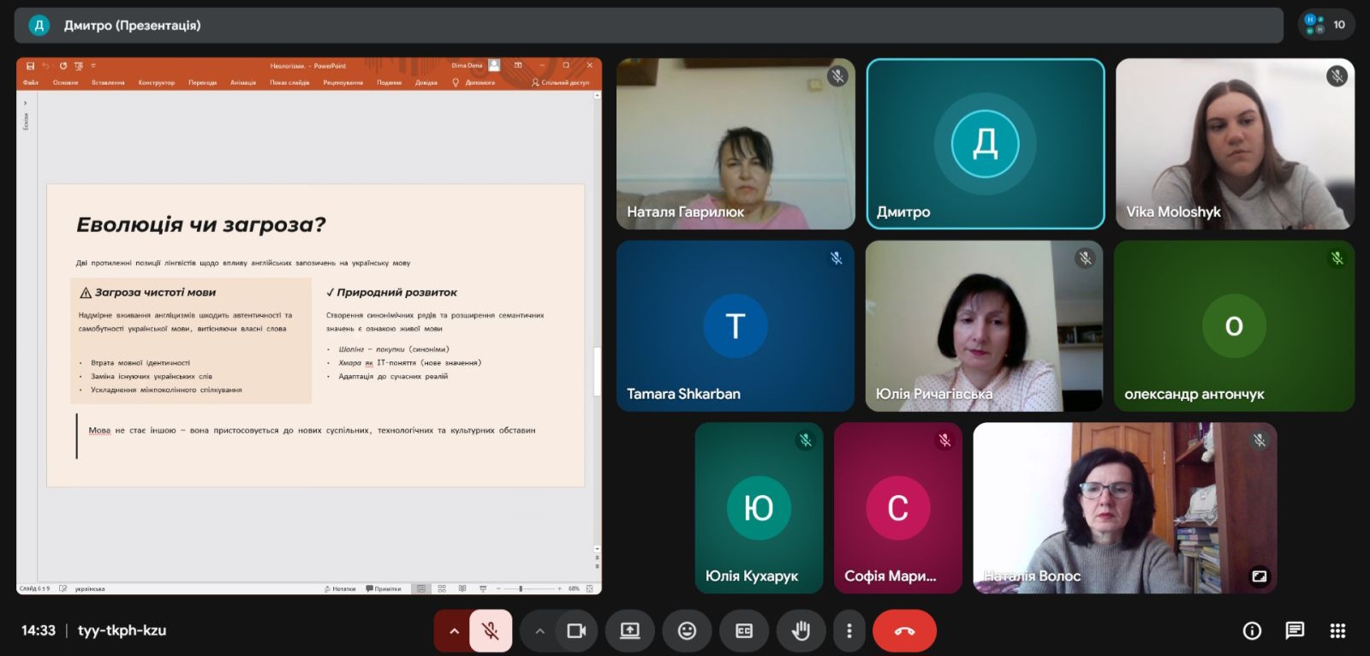1370x656 pixels.
Task: Click the raise hand icon
Action: [801, 631]
